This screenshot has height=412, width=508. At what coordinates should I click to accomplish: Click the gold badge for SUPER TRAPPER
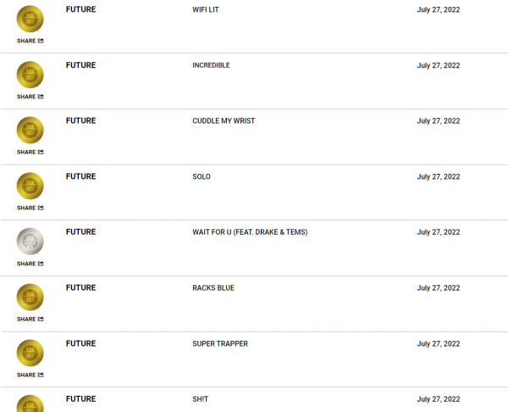coord(30,353)
